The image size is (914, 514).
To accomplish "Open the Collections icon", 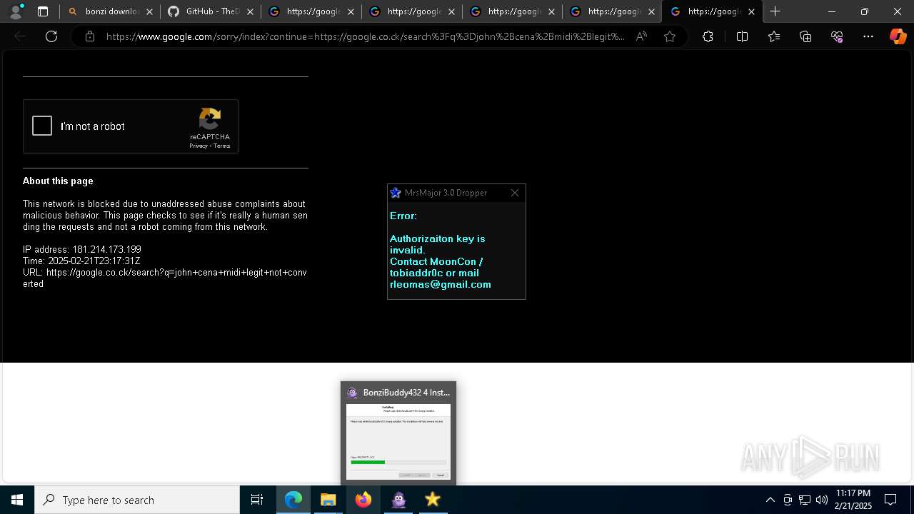I will tap(805, 36).
